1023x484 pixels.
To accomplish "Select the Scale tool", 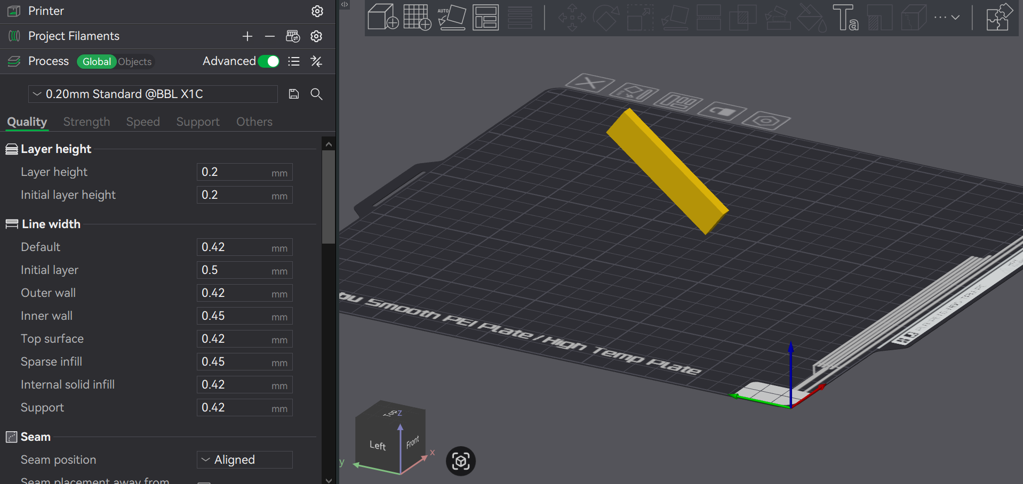I will pyautogui.click(x=640, y=17).
